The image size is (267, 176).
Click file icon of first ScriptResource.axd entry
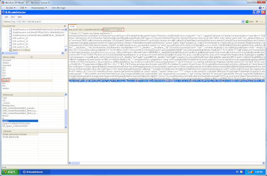point(10,30)
